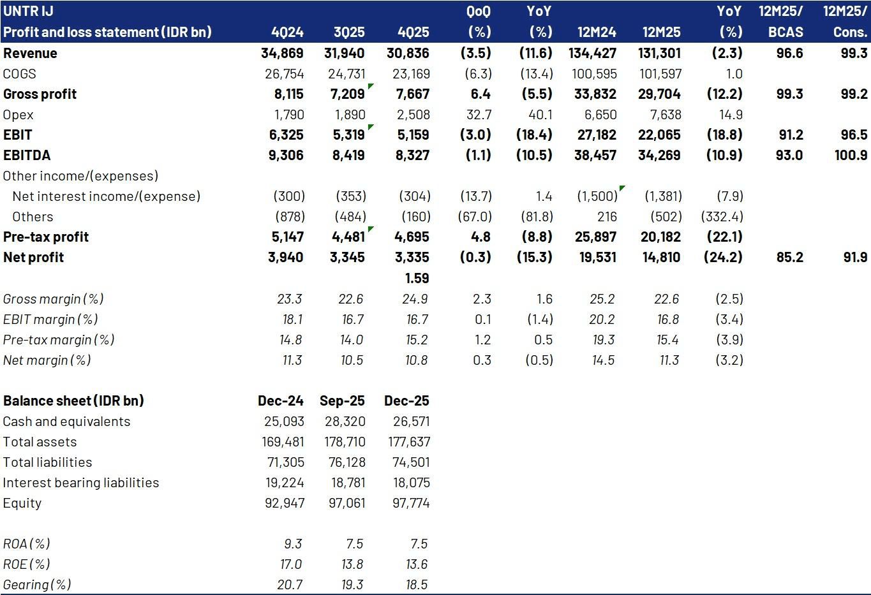The image size is (871, 595).
Task: Select Dec-24 ROE value 17.0
Action: [291, 564]
